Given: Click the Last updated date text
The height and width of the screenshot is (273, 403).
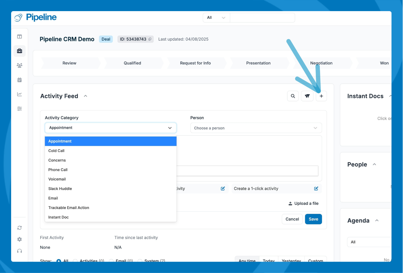Looking at the screenshot, I should 184,39.
